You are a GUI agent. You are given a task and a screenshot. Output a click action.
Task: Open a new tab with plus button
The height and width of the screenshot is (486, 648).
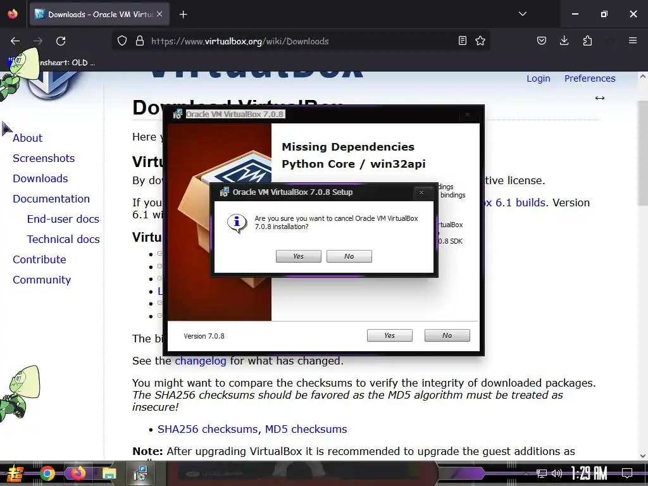click(x=183, y=15)
